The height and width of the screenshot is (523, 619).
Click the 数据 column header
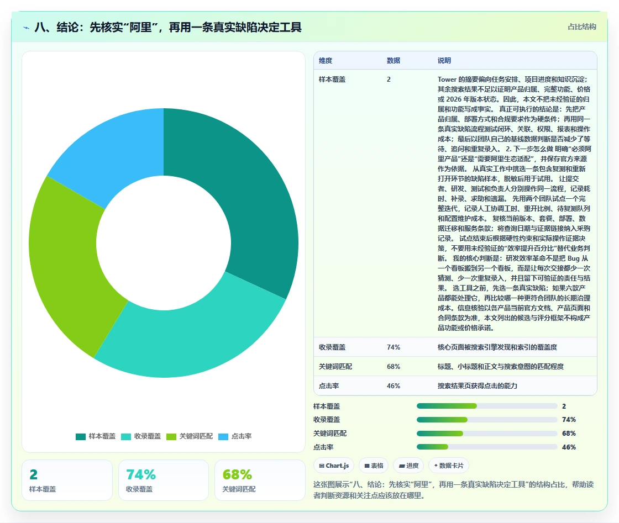point(393,60)
